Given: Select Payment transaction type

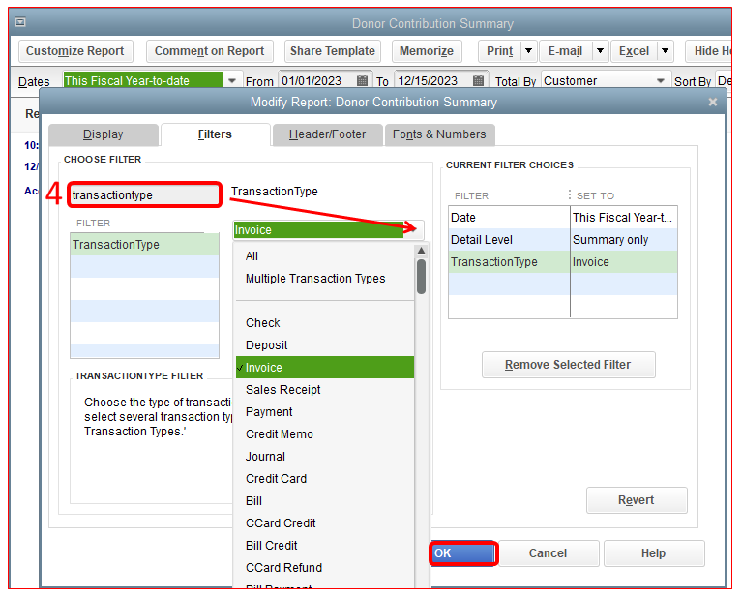Looking at the screenshot, I should tap(325, 412).
